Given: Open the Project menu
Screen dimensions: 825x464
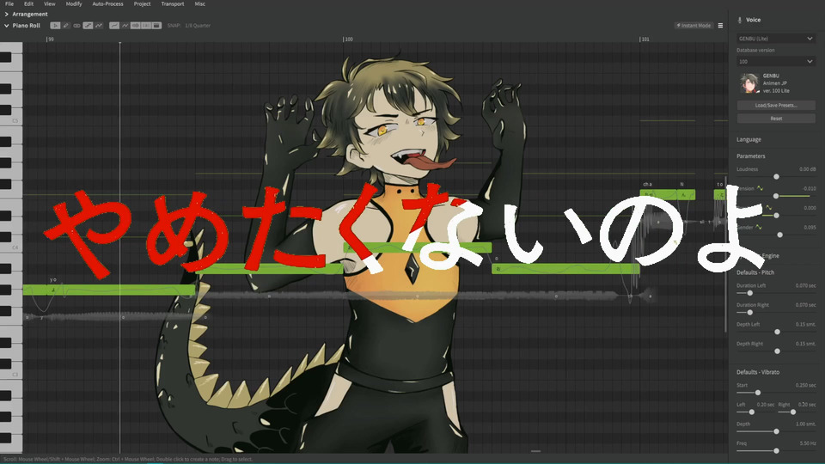Looking at the screenshot, I should coord(142,3).
